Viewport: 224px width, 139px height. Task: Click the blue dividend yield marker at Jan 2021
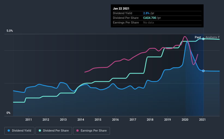pyautogui.click(x=203, y=71)
